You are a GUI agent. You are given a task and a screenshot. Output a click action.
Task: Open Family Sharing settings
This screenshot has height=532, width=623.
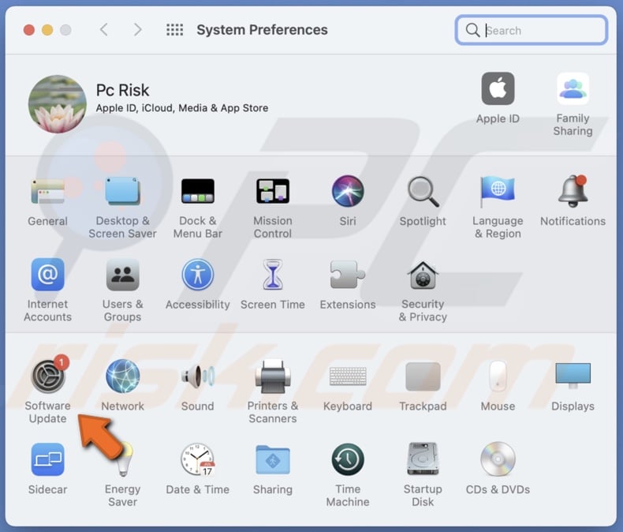tap(573, 88)
